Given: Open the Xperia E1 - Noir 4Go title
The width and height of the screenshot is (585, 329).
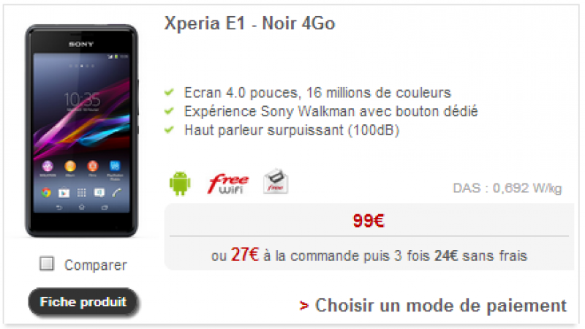Looking at the screenshot, I should 249,23.
